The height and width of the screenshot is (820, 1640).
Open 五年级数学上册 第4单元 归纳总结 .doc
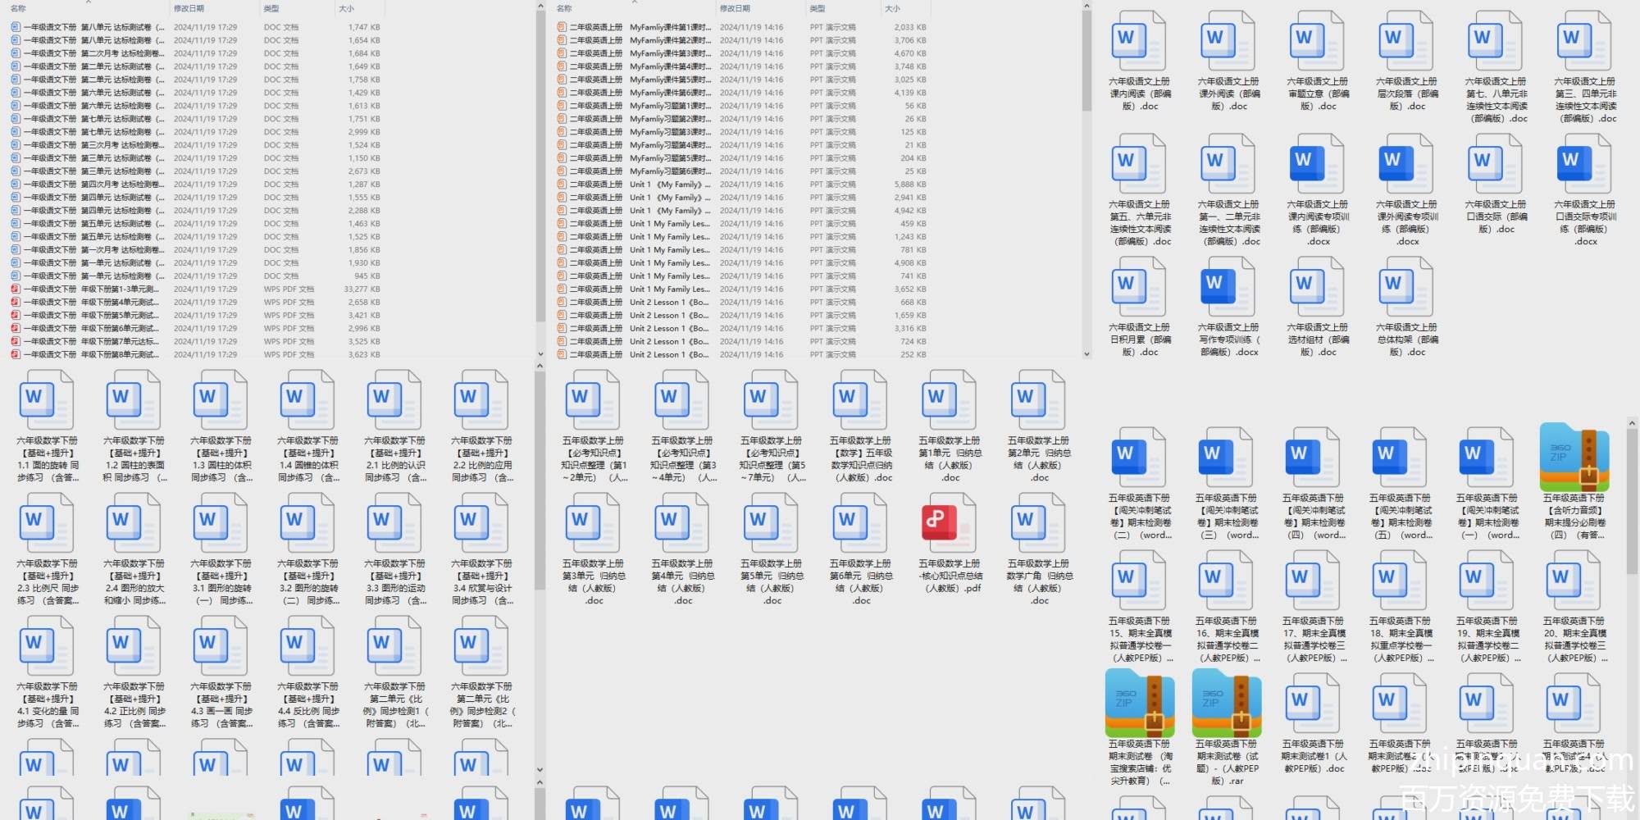(682, 523)
